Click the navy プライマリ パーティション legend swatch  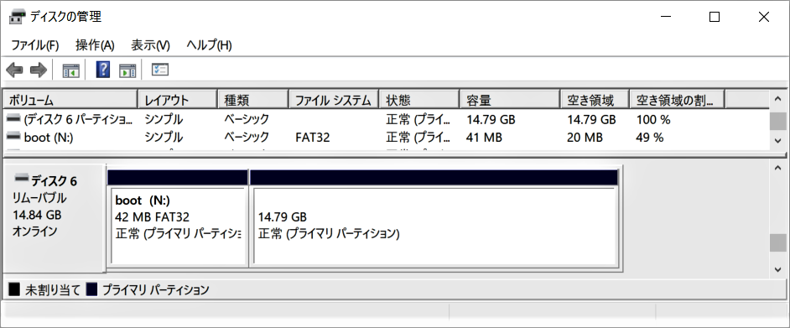(x=91, y=289)
